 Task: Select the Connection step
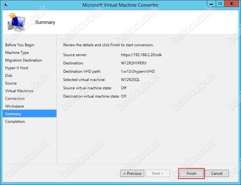(x=15, y=99)
